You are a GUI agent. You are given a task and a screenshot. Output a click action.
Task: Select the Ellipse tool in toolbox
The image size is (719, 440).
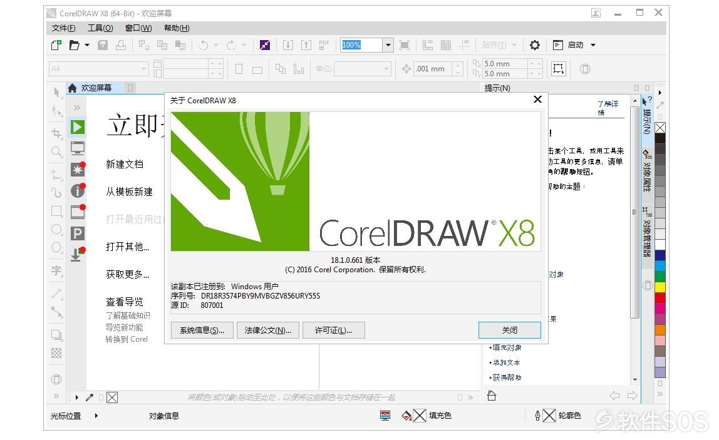[x=57, y=230]
